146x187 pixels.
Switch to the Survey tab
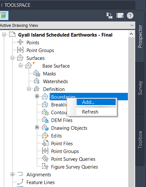[x=140, y=88]
